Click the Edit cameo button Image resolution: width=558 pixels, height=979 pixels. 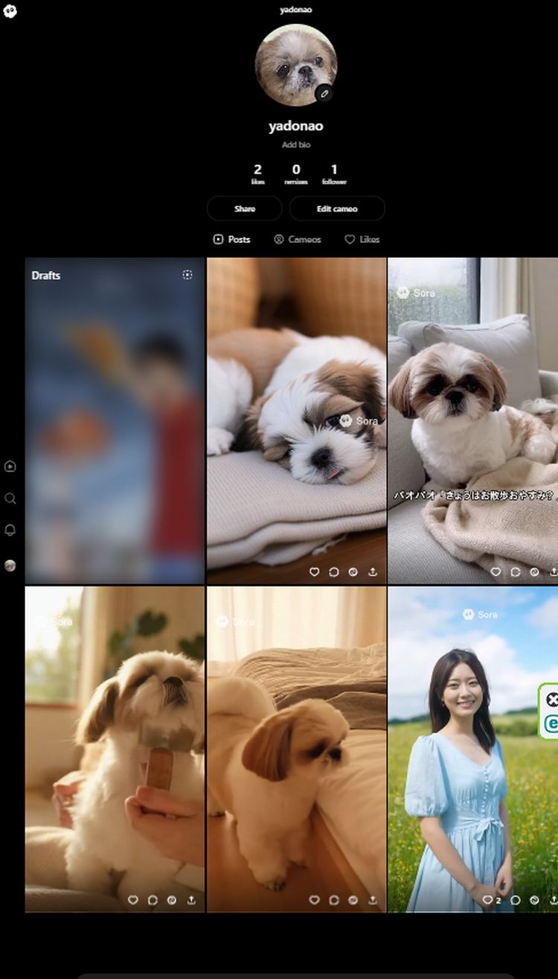[337, 209]
